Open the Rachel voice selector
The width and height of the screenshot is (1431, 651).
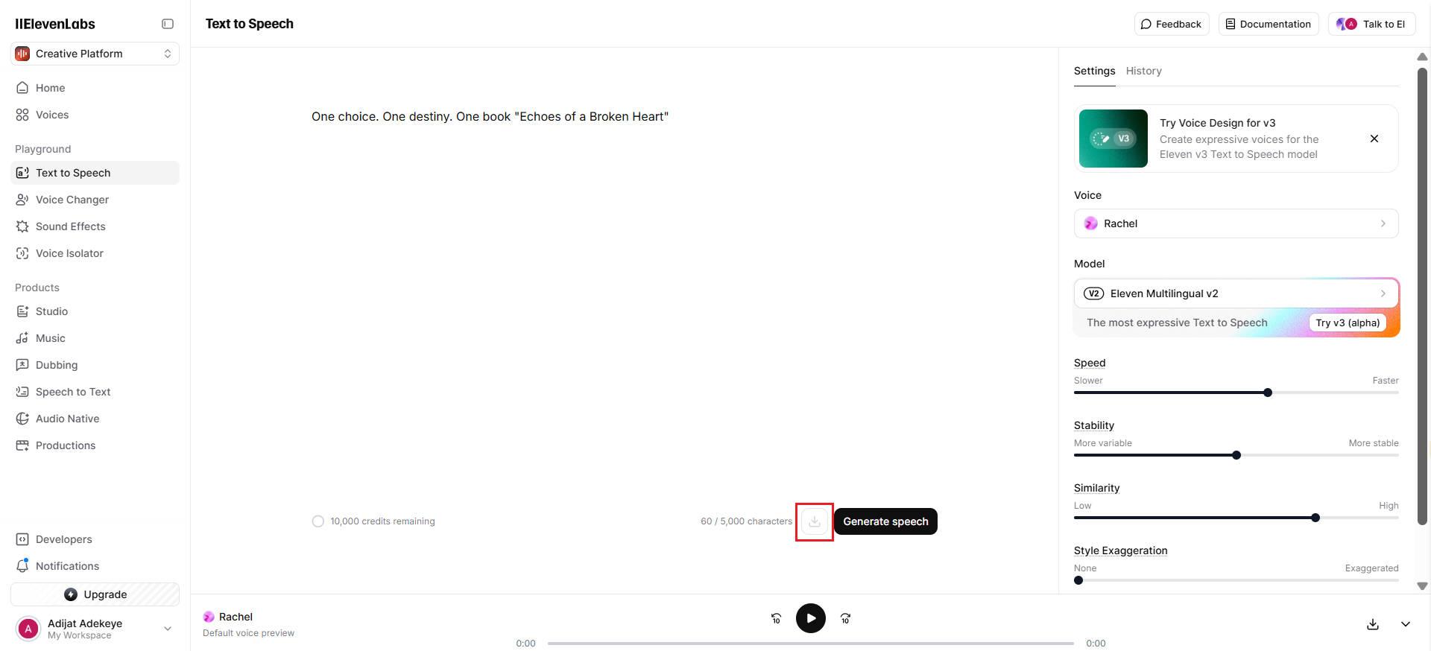1236,223
